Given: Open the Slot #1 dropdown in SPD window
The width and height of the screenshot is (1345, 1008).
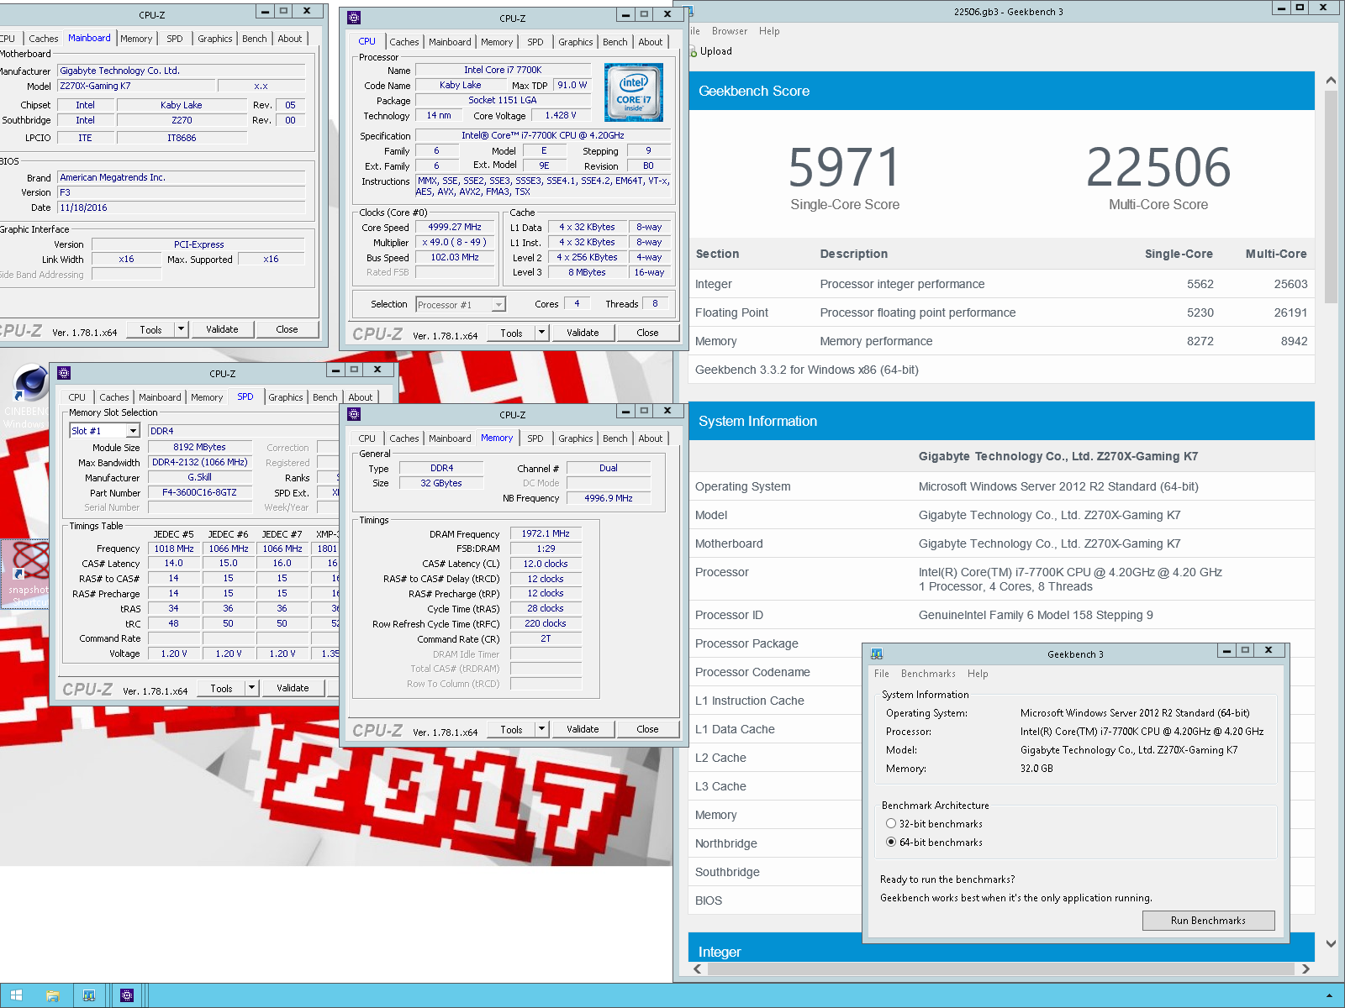Looking at the screenshot, I should point(133,431).
